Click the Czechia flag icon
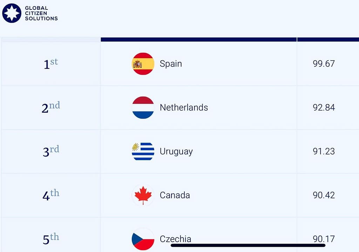 [143, 239]
